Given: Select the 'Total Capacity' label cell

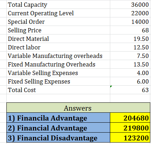Looking at the screenshot, I should click(58, 5).
